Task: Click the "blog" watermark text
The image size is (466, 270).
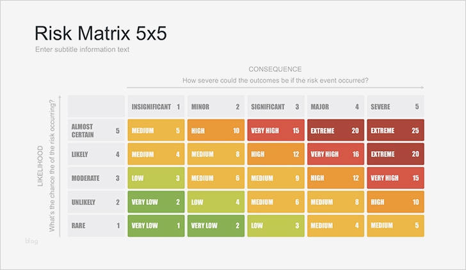Action: pyautogui.click(x=32, y=241)
